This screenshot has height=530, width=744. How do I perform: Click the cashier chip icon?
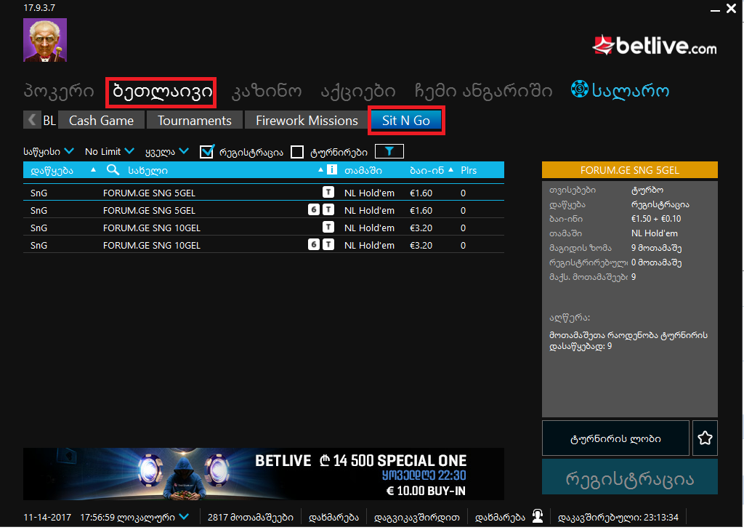pos(579,89)
